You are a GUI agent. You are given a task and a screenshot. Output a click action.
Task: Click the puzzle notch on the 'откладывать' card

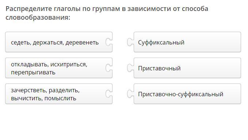pos(109,68)
